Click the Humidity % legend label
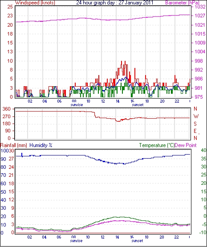 pyautogui.click(x=41, y=145)
